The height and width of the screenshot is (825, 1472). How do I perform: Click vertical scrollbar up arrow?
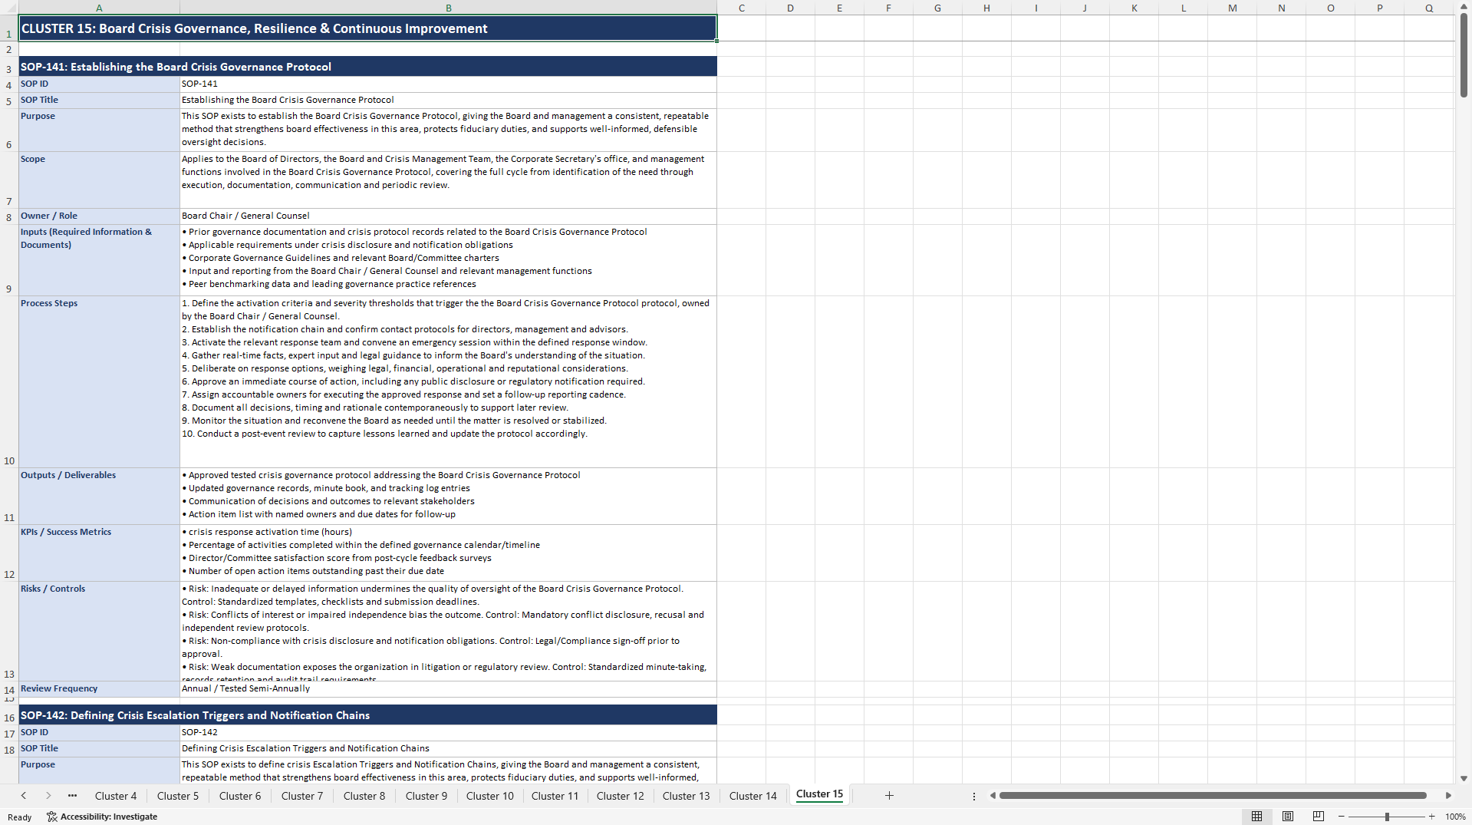coord(1464,6)
